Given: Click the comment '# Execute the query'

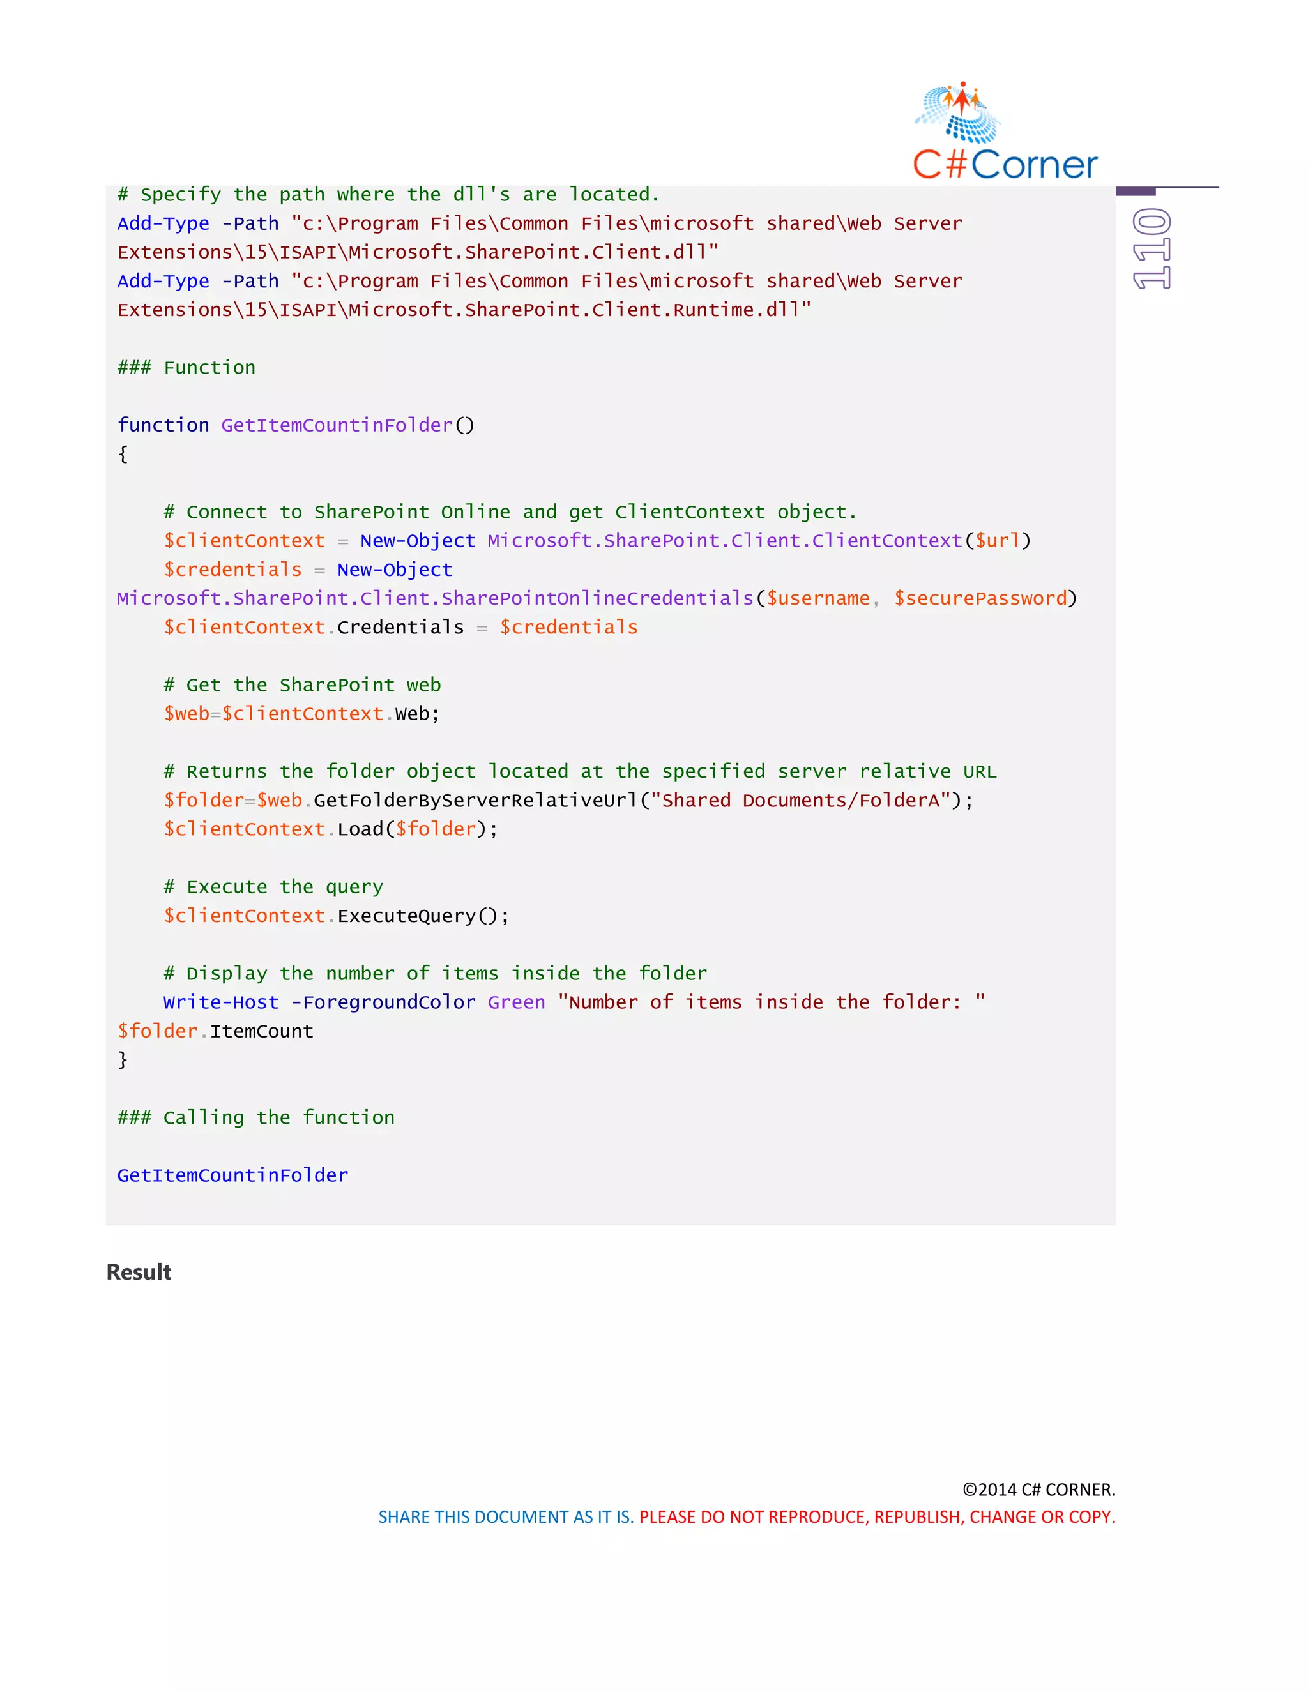Looking at the screenshot, I should tap(273, 887).
